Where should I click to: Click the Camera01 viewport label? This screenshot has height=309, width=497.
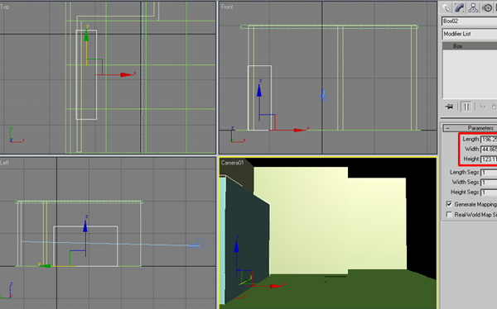232,163
